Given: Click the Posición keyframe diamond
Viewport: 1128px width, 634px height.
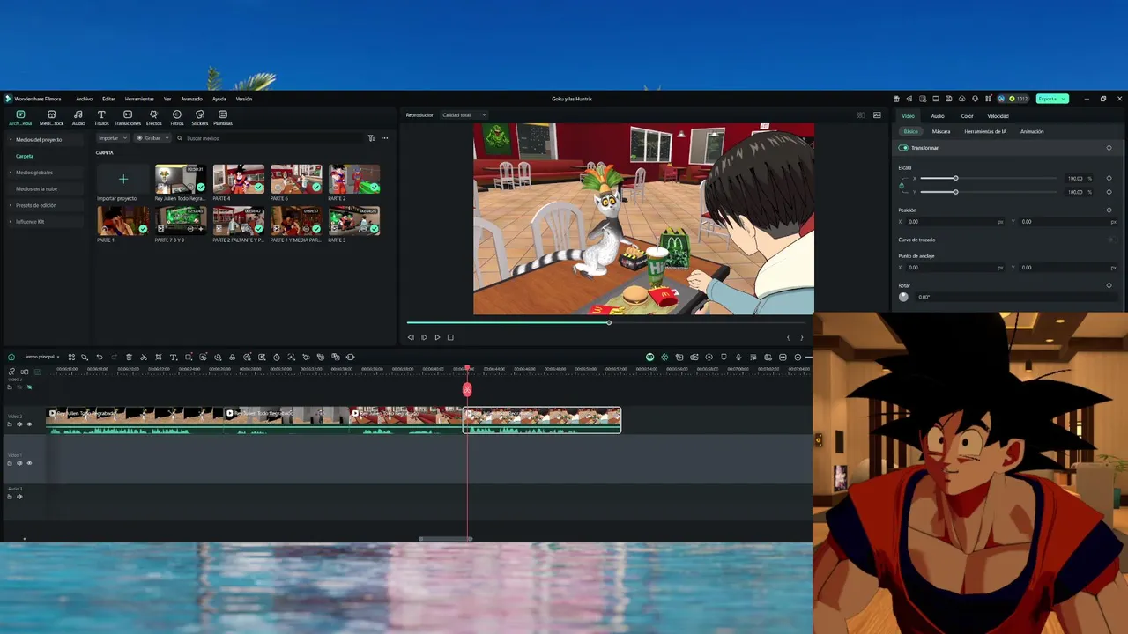Looking at the screenshot, I should click(1109, 210).
